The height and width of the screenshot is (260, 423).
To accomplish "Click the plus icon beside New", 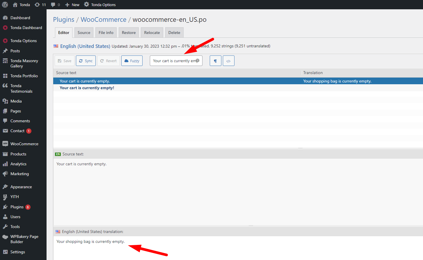I will [67, 5].
